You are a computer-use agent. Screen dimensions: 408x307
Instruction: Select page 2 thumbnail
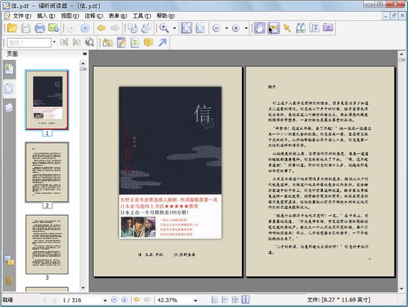(47, 172)
